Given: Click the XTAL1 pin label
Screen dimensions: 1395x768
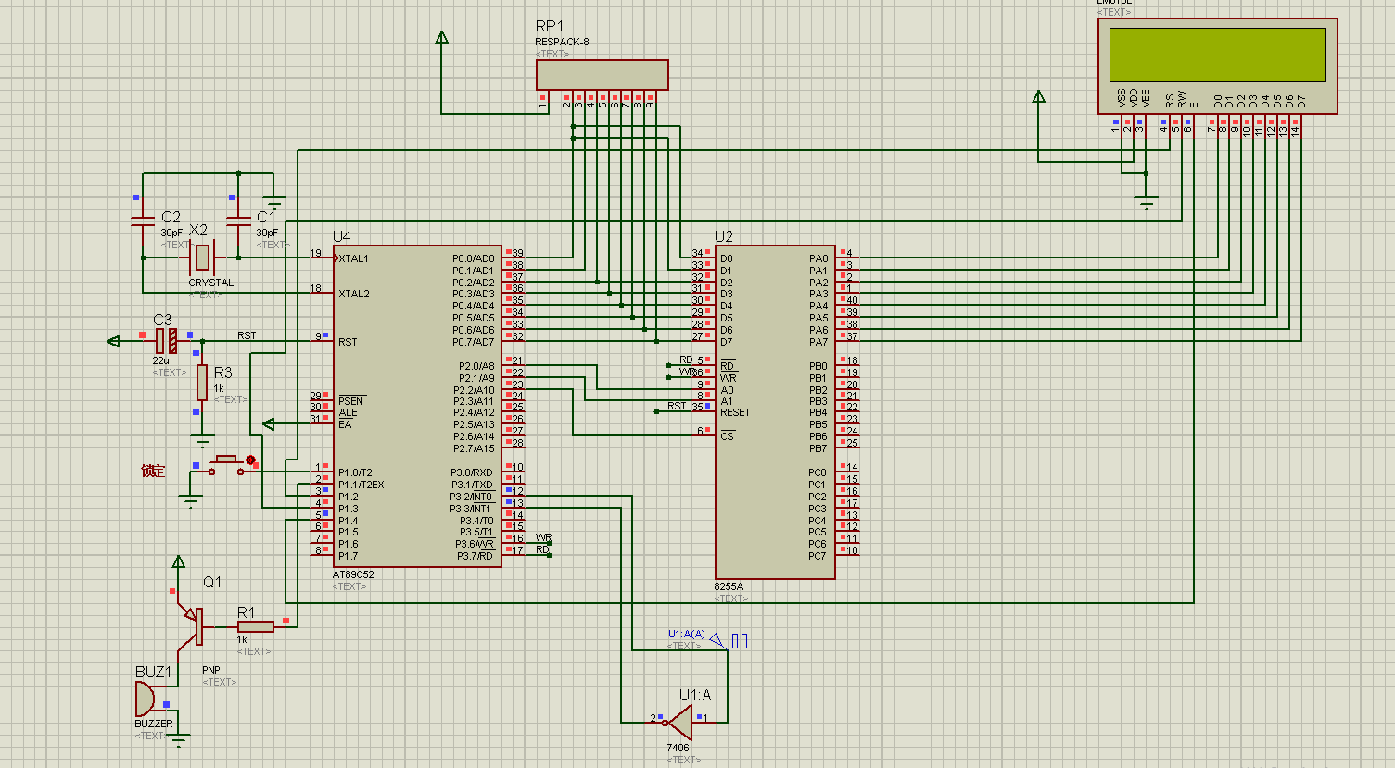Looking at the screenshot, I should tap(353, 258).
